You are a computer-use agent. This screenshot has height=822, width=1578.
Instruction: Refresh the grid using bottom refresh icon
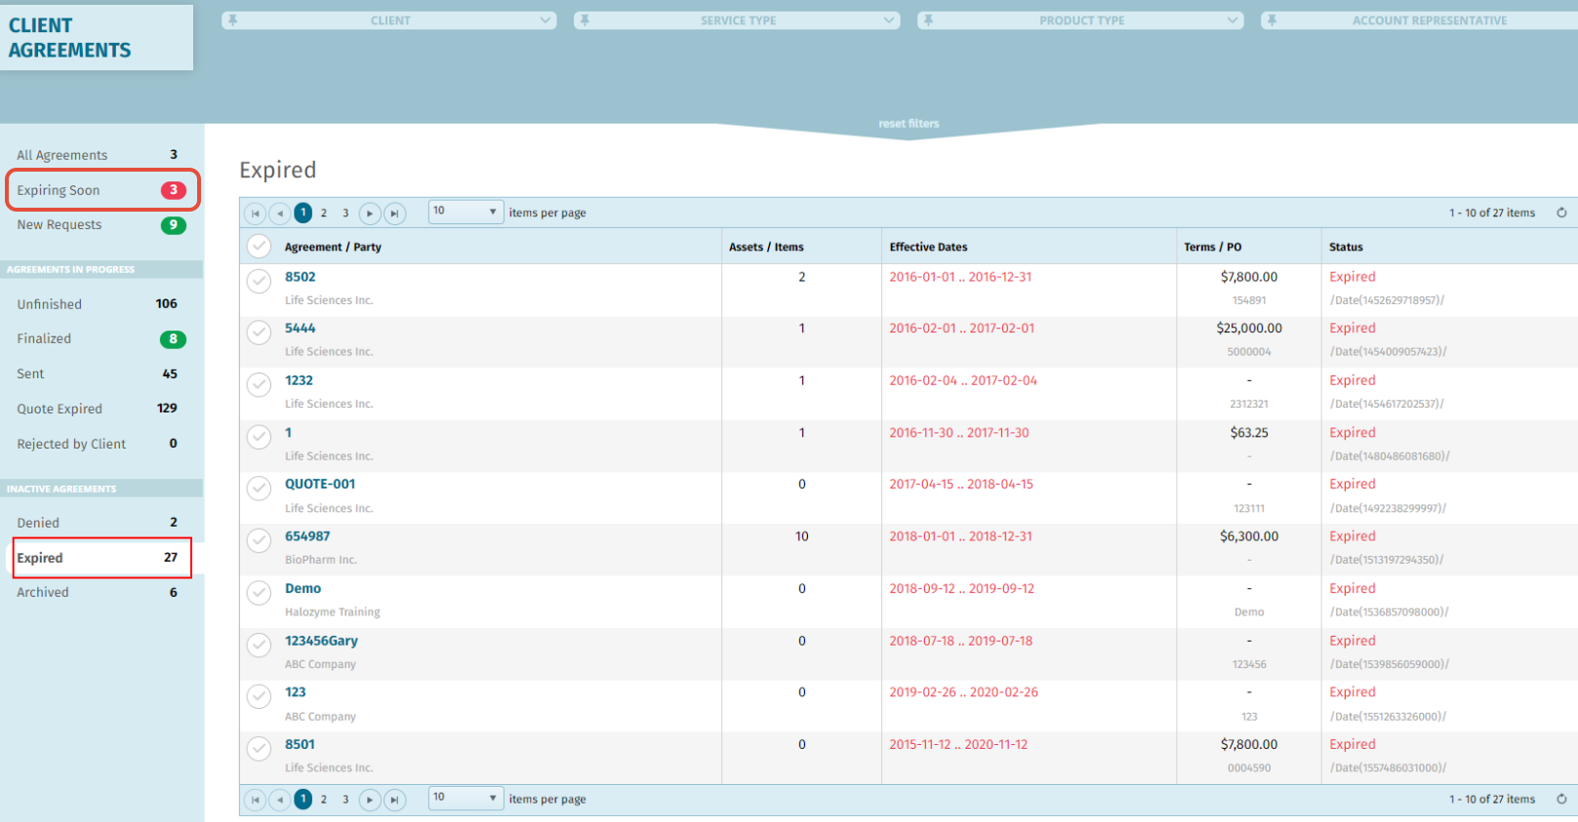tap(1561, 799)
